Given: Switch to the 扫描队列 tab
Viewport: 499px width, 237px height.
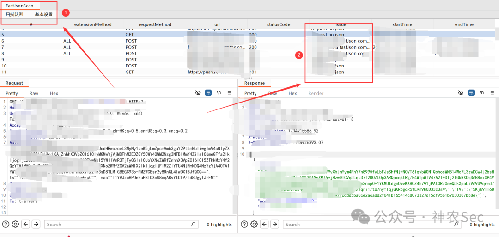Looking at the screenshot, I should [14, 14].
